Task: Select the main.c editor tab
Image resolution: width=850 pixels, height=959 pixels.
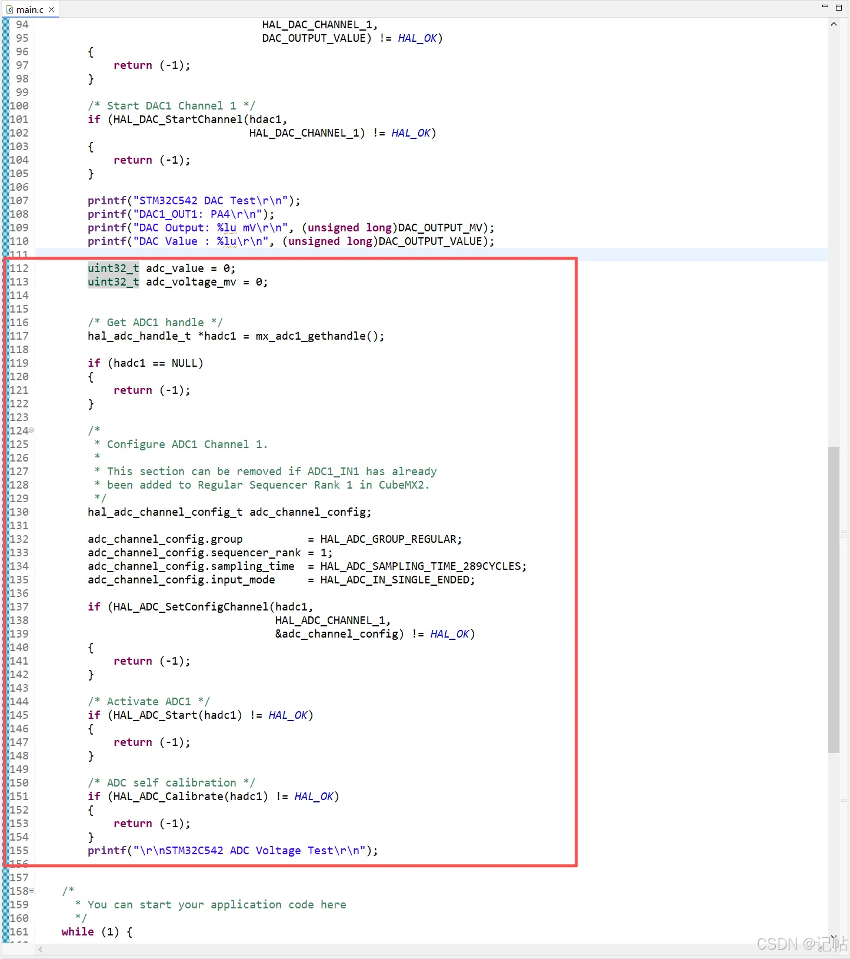Action: point(30,9)
